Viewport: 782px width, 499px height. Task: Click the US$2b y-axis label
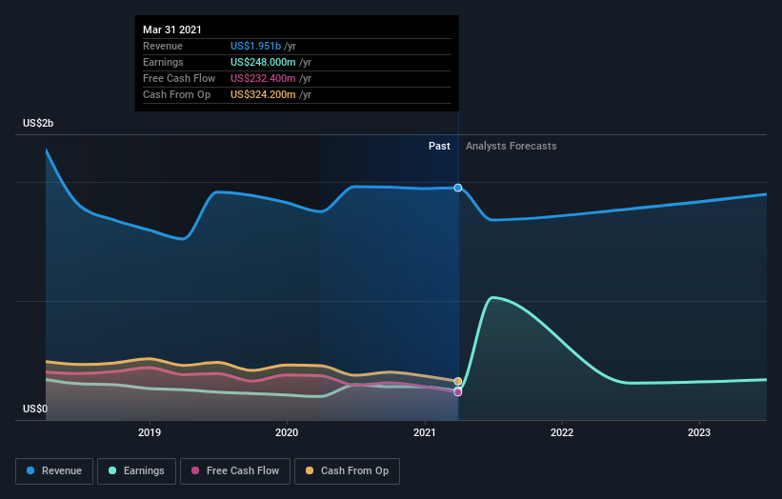(38, 123)
